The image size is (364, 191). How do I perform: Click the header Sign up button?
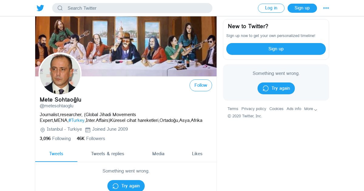pyautogui.click(x=302, y=8)
